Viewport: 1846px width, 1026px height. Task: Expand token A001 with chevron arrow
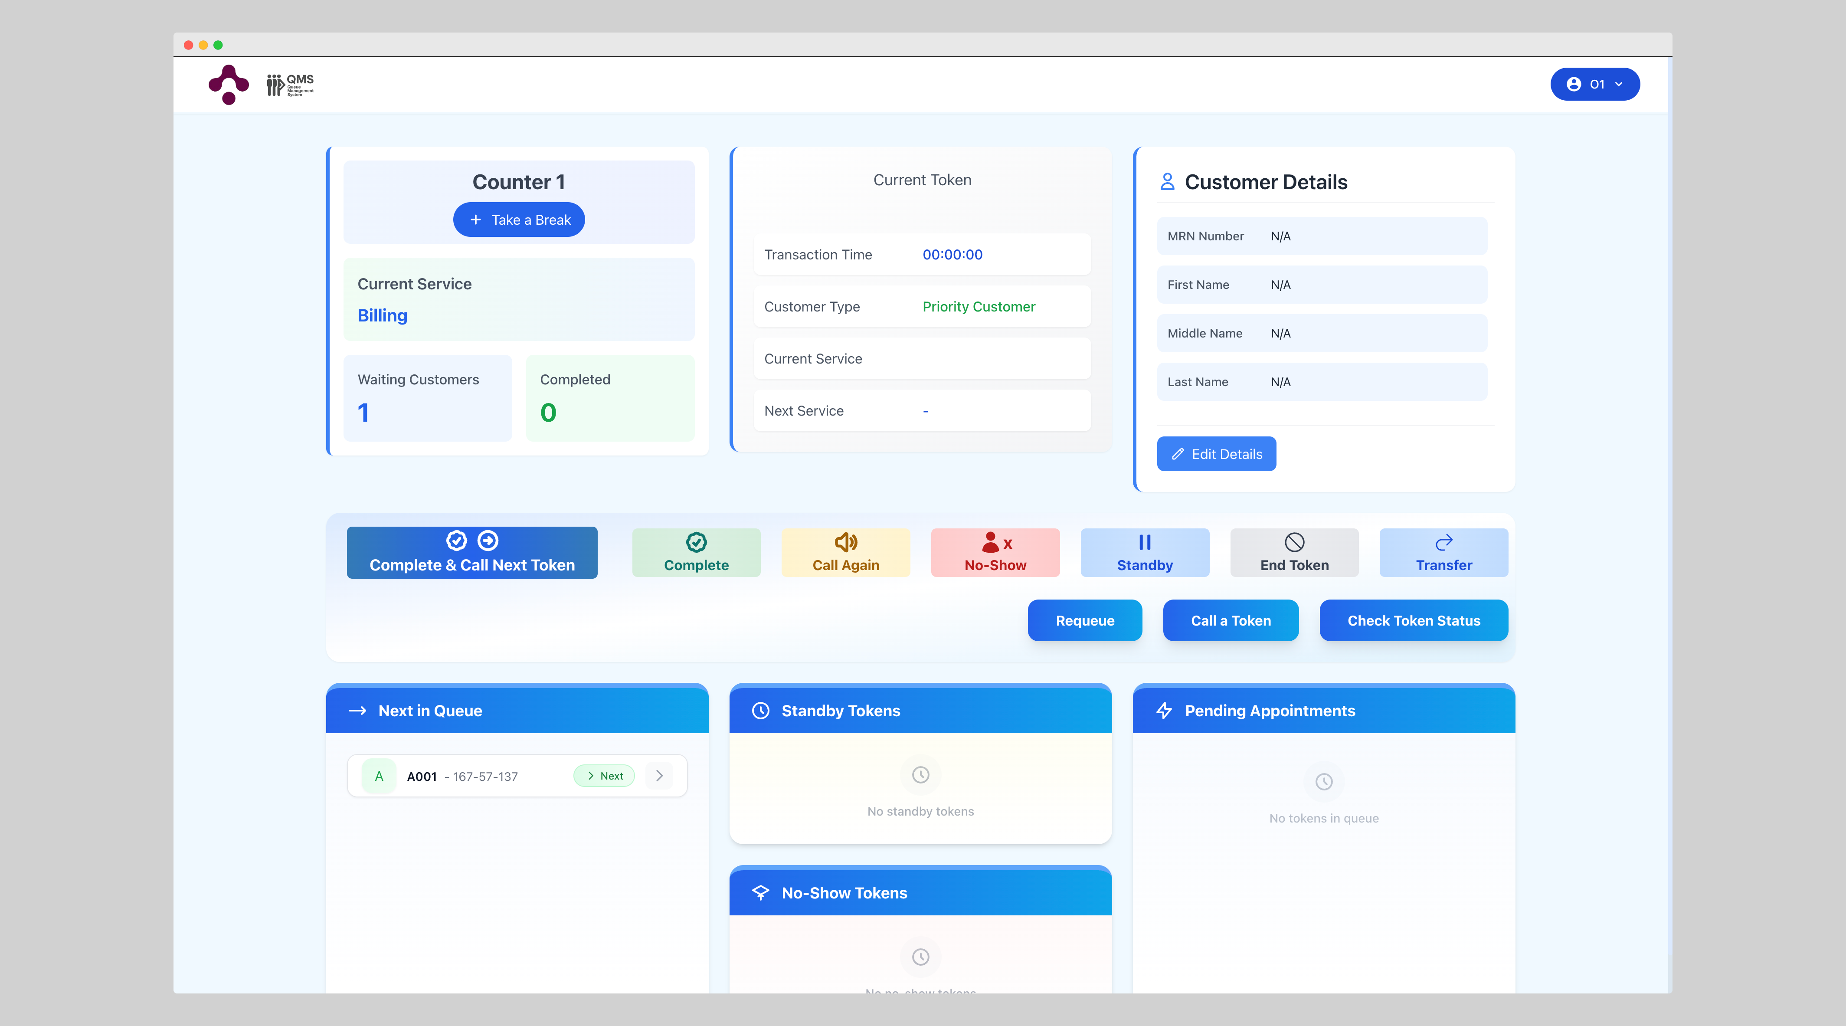(x=659, y=776)
